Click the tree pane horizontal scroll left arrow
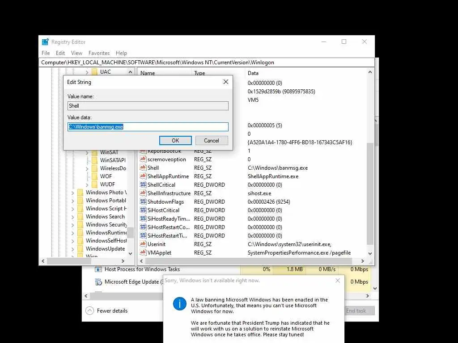The image size is (458, 343). click(x=43, y=261)
